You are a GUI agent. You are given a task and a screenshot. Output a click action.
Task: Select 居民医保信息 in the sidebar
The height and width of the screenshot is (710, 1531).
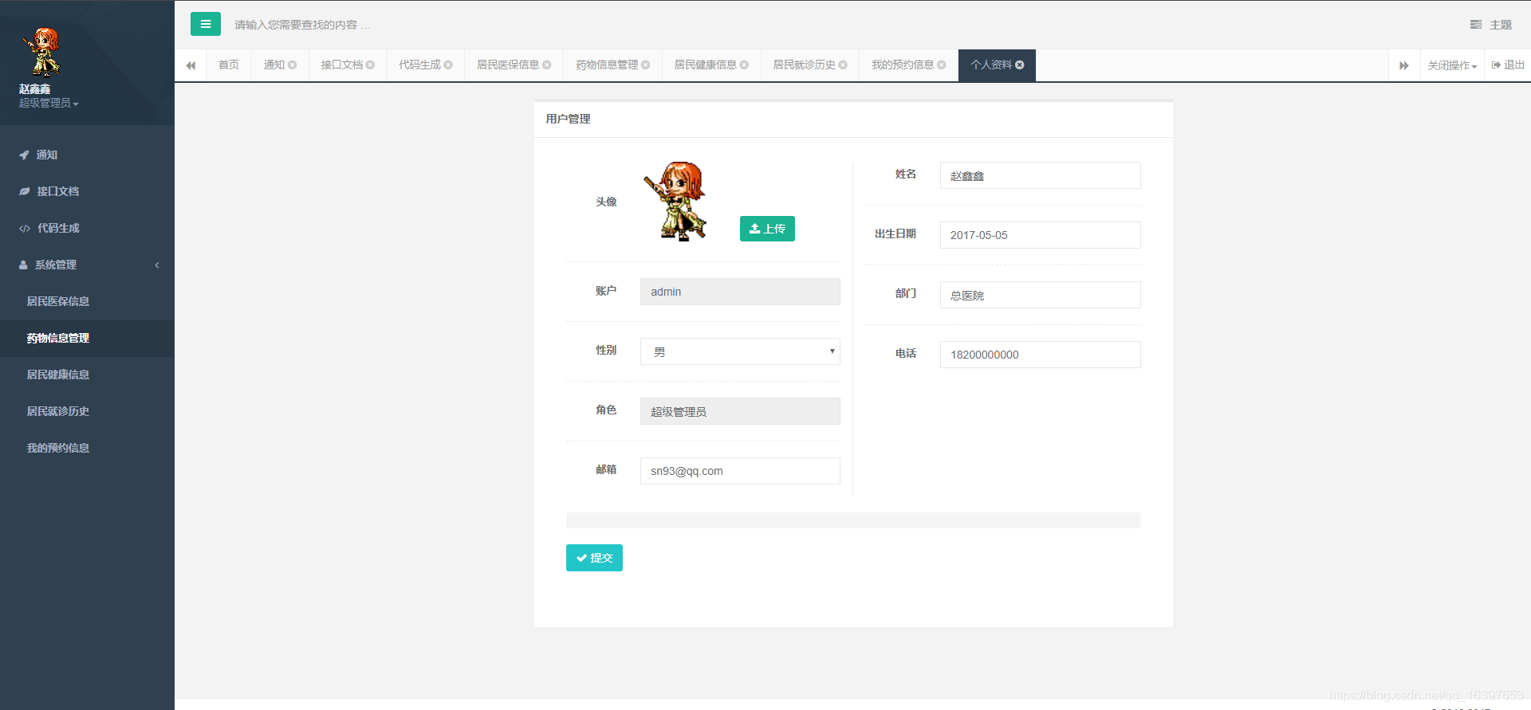tap(87, 301)
